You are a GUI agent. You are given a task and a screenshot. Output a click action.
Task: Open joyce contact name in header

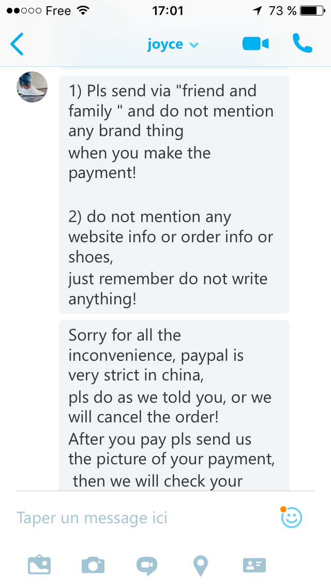point(165,44)
